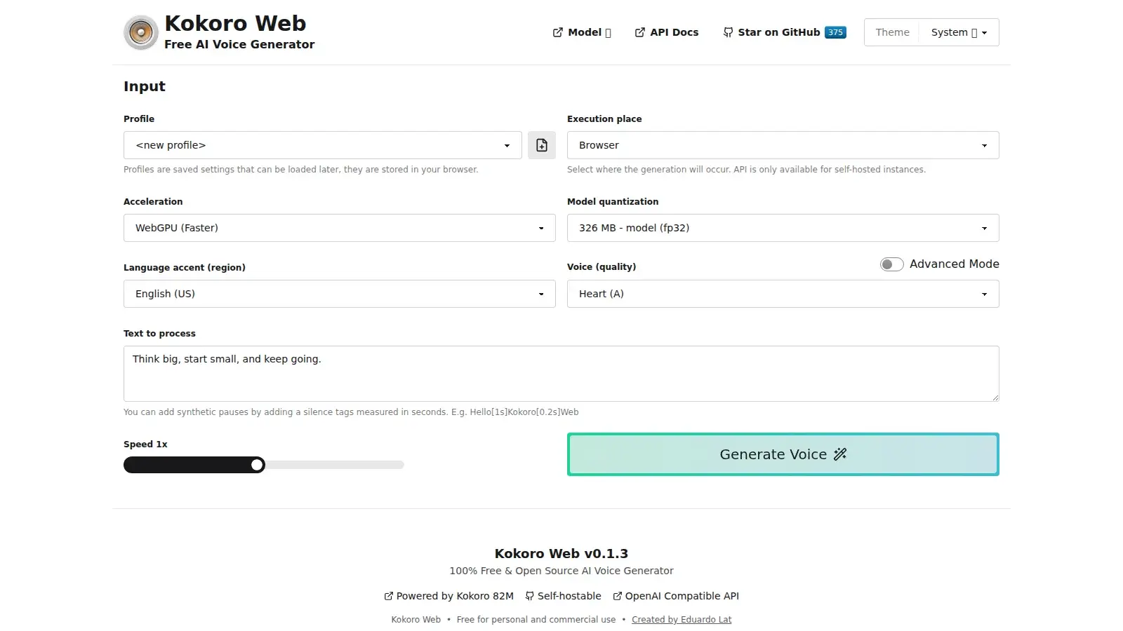Screen dimensions: 1123x631
Task: Open the Created by Eduardo Lat link
Action: coord(682,620)
